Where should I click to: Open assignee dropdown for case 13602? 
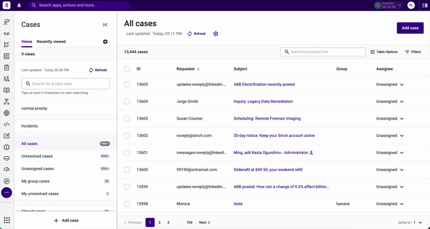(390, 136)
